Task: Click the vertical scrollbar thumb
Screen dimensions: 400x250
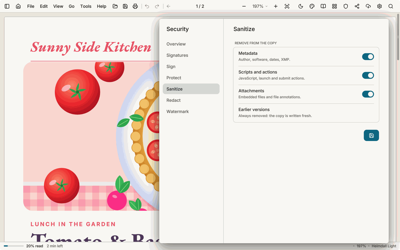Action: pos(398,37)
